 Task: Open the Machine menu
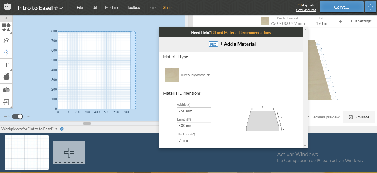112,7
